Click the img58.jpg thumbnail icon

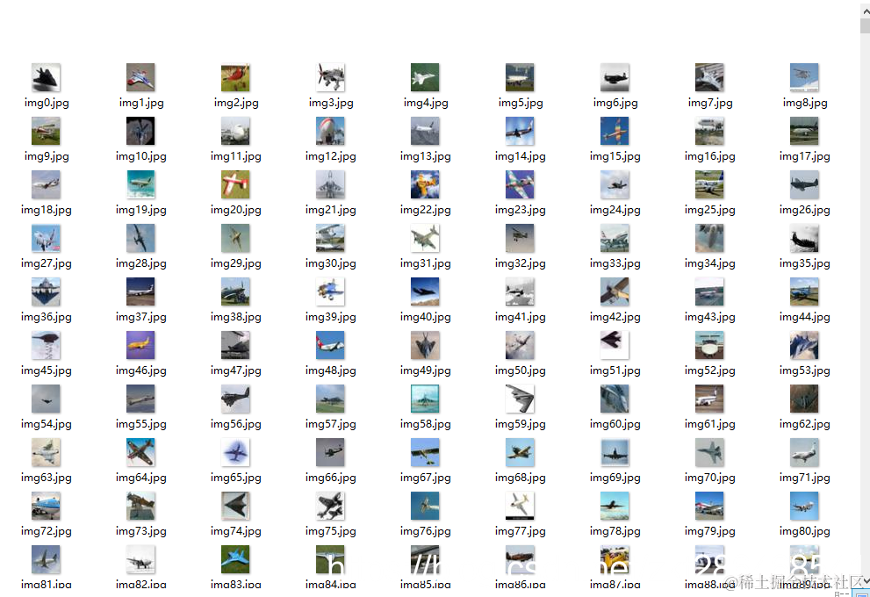[x=426, y=399]
